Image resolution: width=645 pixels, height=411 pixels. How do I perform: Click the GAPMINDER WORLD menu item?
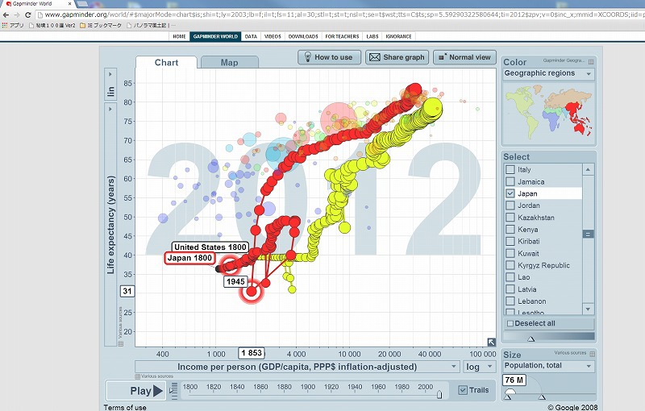(215, 36)
